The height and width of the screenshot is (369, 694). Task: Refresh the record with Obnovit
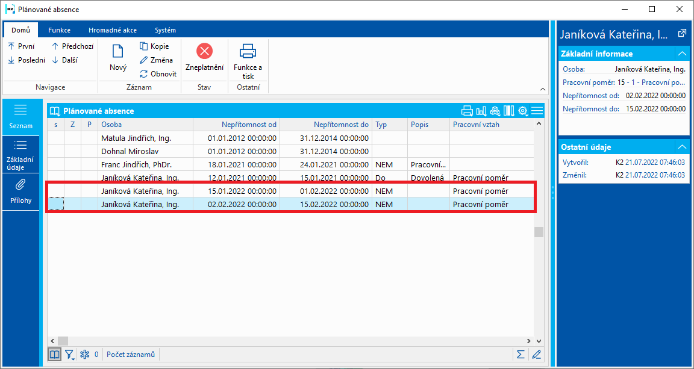tap(158, 74)
